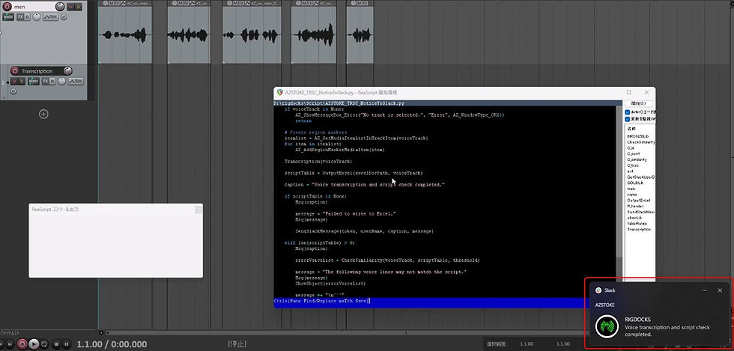Go to project end in transport

coord(10,344)
